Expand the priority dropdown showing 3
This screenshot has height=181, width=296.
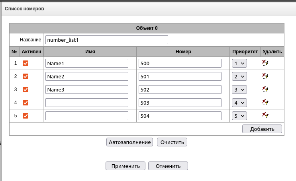239,90
